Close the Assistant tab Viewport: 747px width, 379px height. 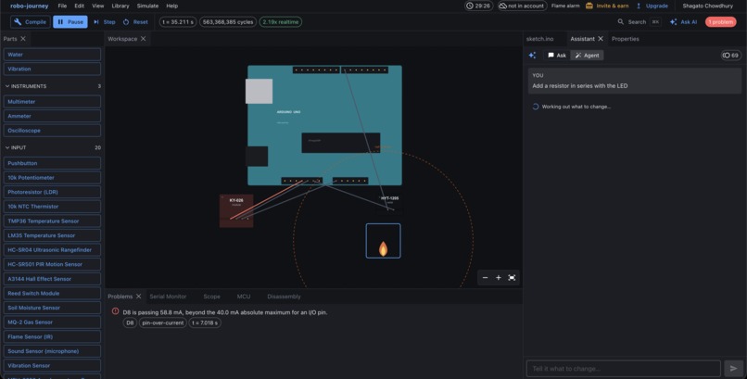click(601, 39)
